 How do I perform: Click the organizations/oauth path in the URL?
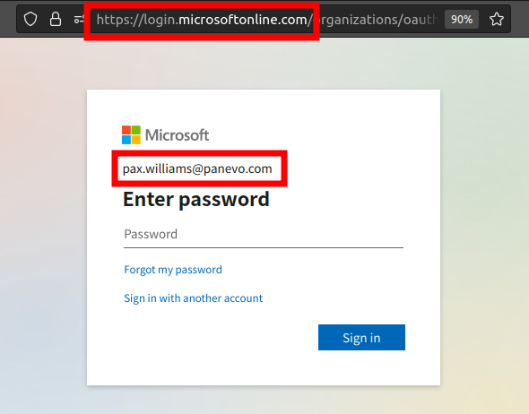coord(375,20)
